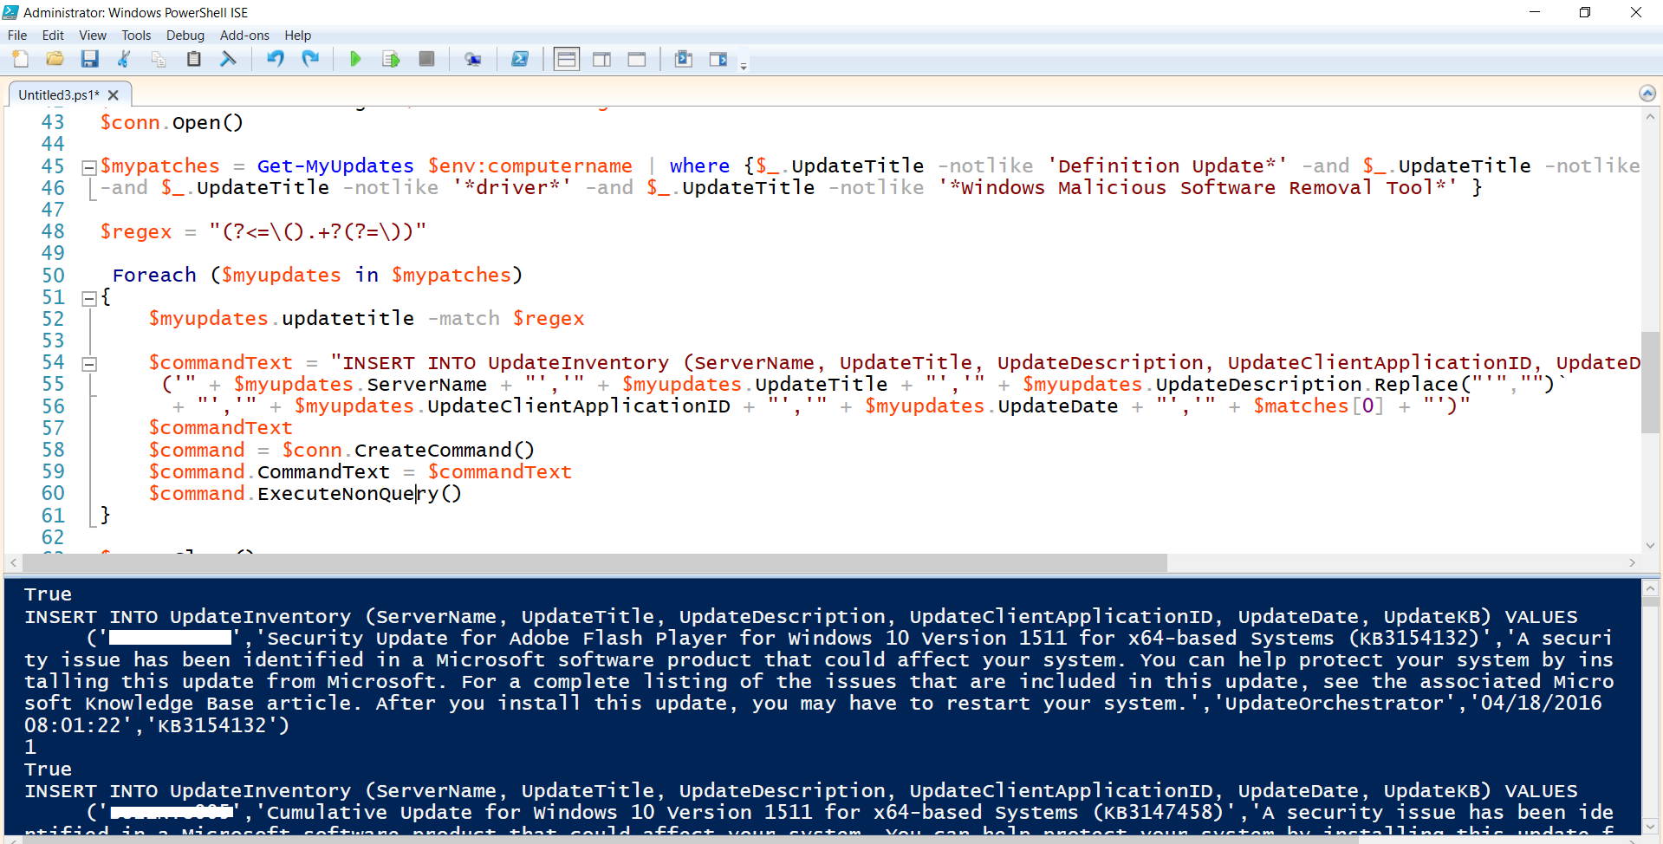1663x844 pixels.
Task: Click CreateCommand() on line 58
Action: (445, 450)
